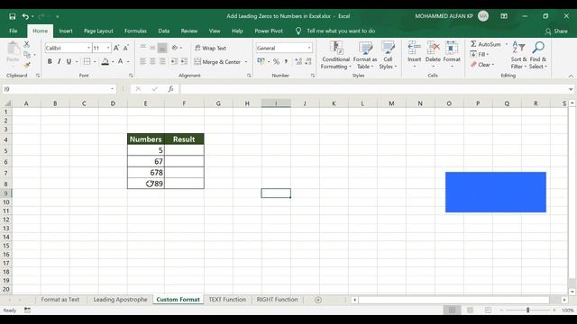Switch to Page Layout ribbon tab
577x324 pixels.
point(98,31)
